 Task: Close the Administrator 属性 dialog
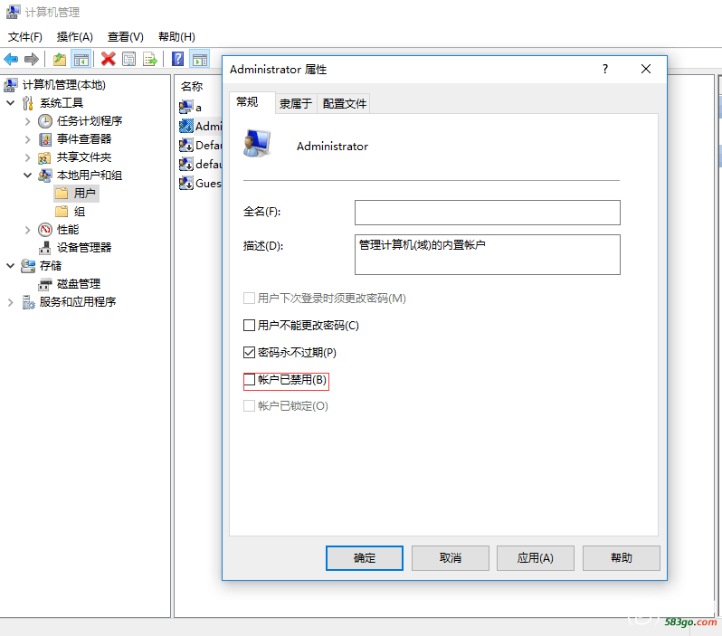pyautogui.click(x=646, y=69)
